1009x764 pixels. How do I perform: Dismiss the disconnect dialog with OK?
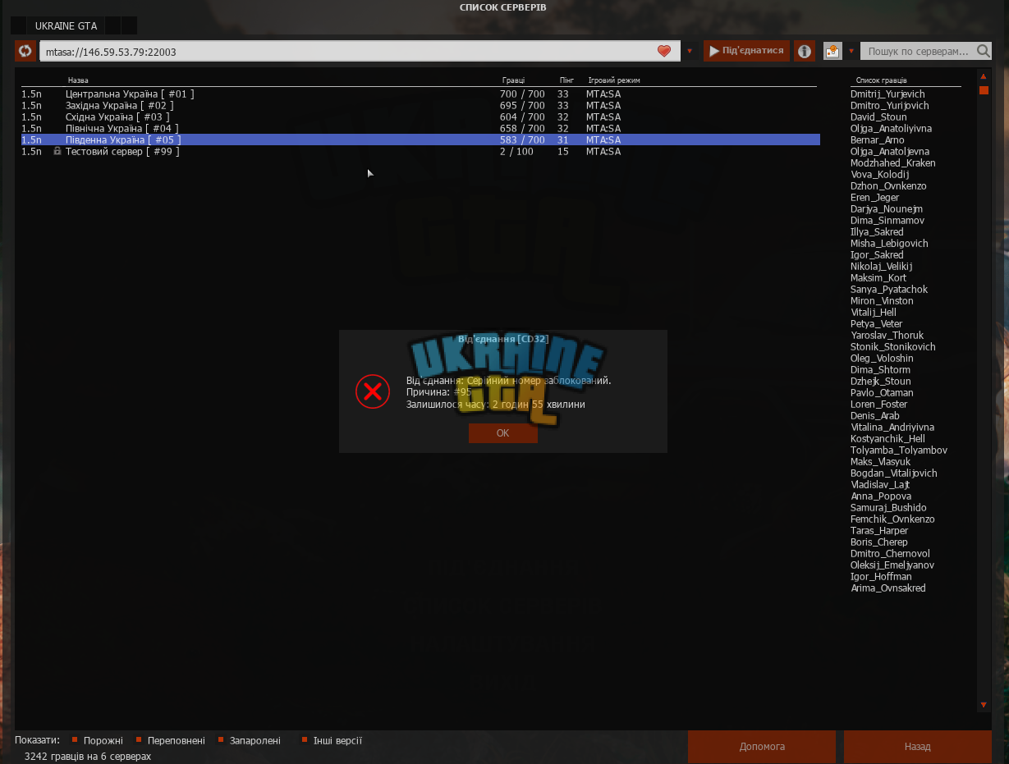502,433
